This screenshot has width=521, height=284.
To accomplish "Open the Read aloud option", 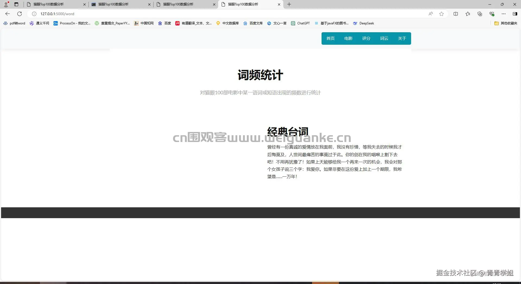I will (431, 14).
